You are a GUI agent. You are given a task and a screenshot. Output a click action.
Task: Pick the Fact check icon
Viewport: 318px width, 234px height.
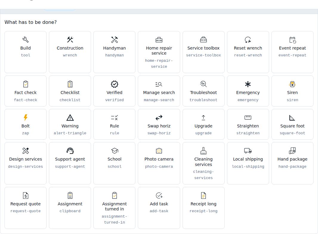click(26, 84)
